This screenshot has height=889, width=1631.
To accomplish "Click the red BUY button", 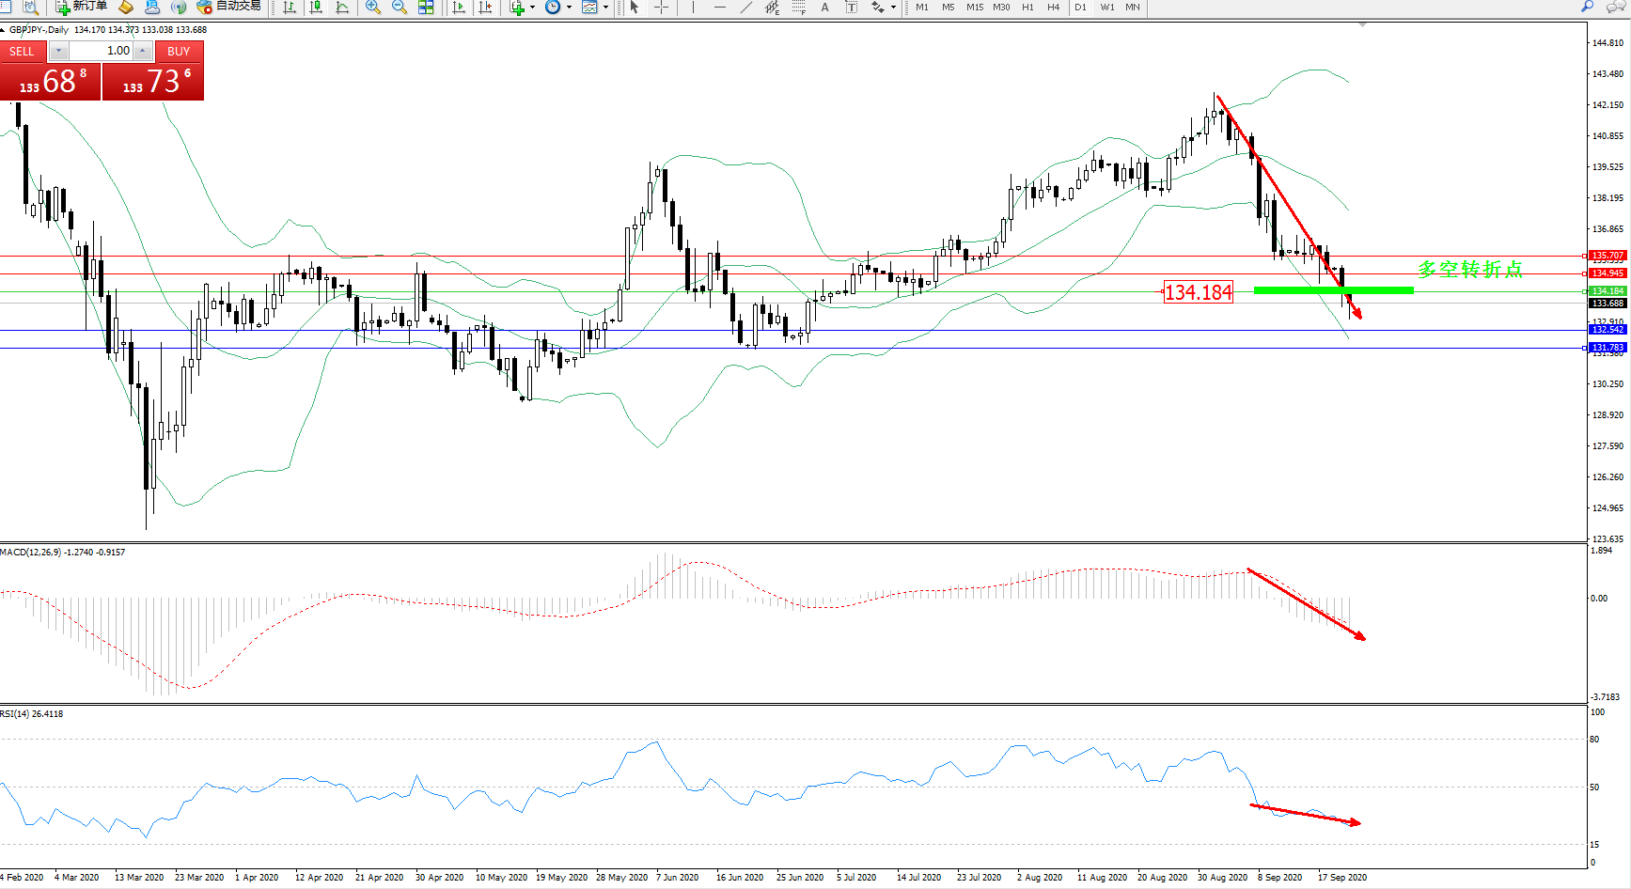I will (x=179, y=51).
